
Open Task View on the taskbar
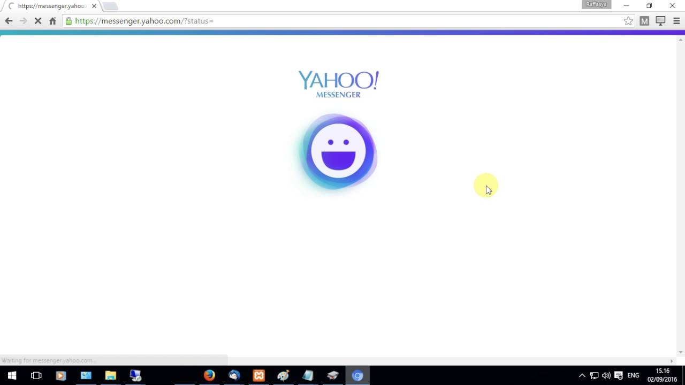click(x=36, y=375)
